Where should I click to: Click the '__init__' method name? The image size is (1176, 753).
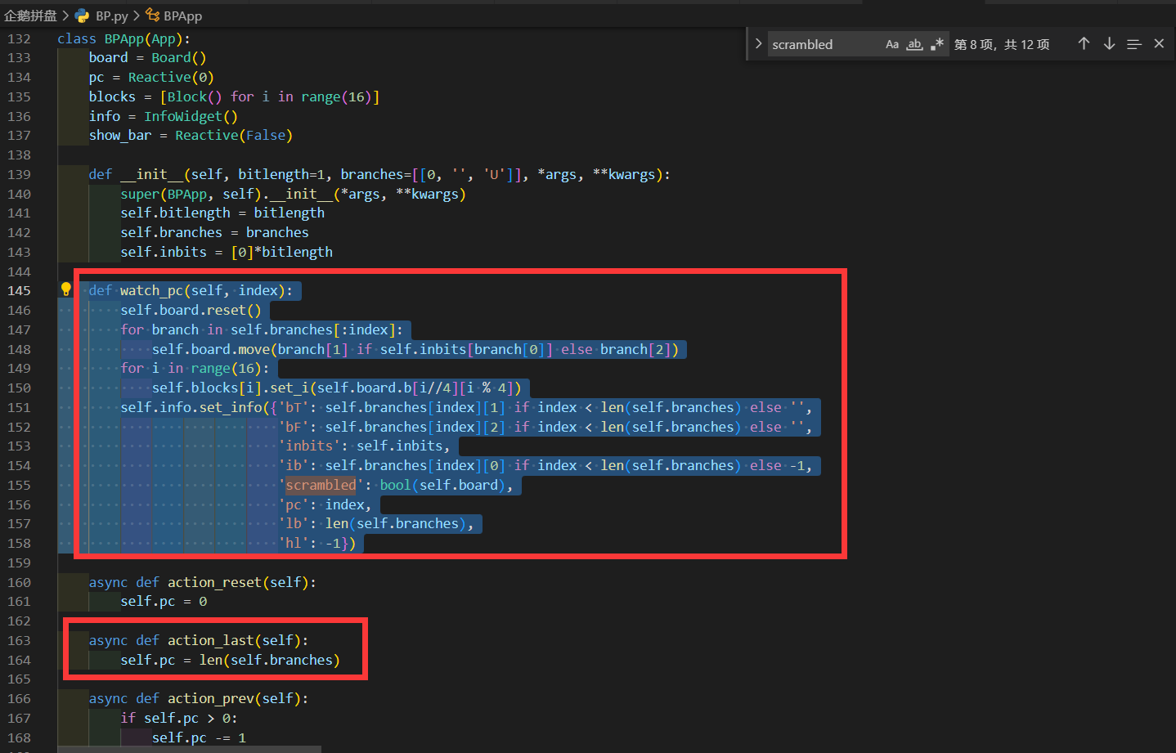pyautogui.click(x=151, y=174)
